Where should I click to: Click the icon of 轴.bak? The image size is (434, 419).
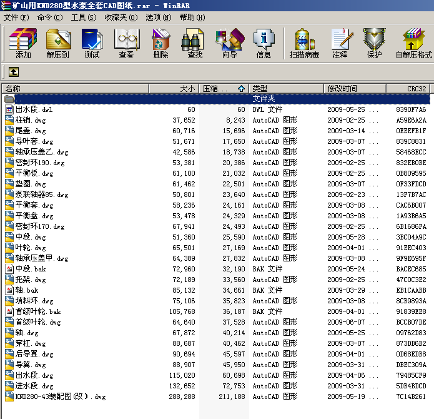9,290
